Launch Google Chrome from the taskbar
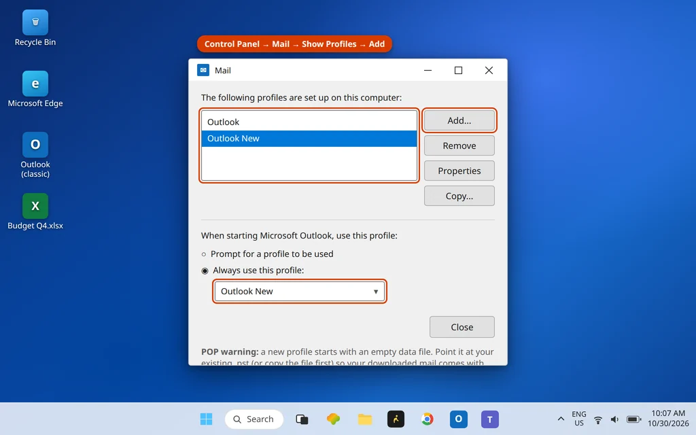The height and width of the screenshot is (435, 696). [427, 419]
